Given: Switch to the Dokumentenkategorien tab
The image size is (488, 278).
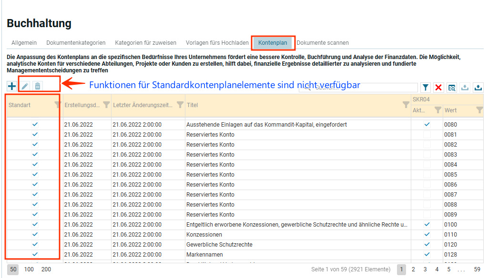Looking at the screenshot, I should tap(76, 43).
